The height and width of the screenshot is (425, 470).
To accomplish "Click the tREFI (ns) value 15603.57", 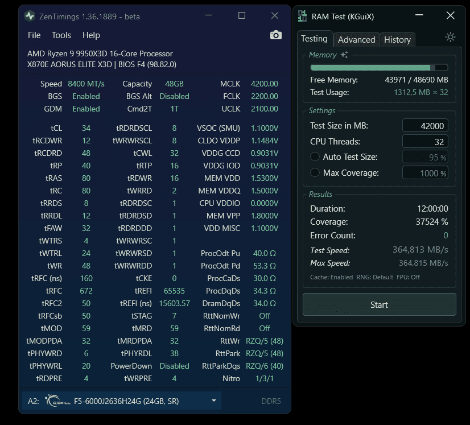I will [174, 304].
